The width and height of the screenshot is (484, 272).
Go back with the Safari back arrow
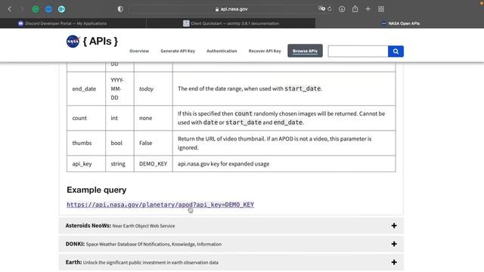(x=10, y=9)
